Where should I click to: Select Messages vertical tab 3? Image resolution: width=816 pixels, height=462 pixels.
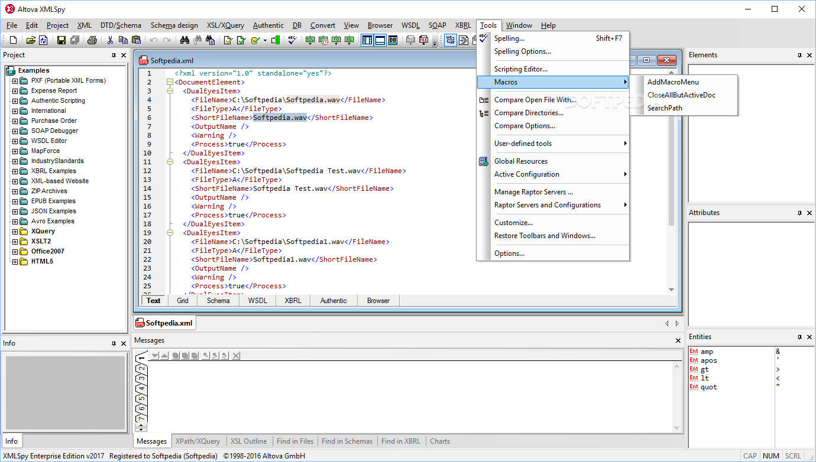pyautogui.click(x=141, y=379)
